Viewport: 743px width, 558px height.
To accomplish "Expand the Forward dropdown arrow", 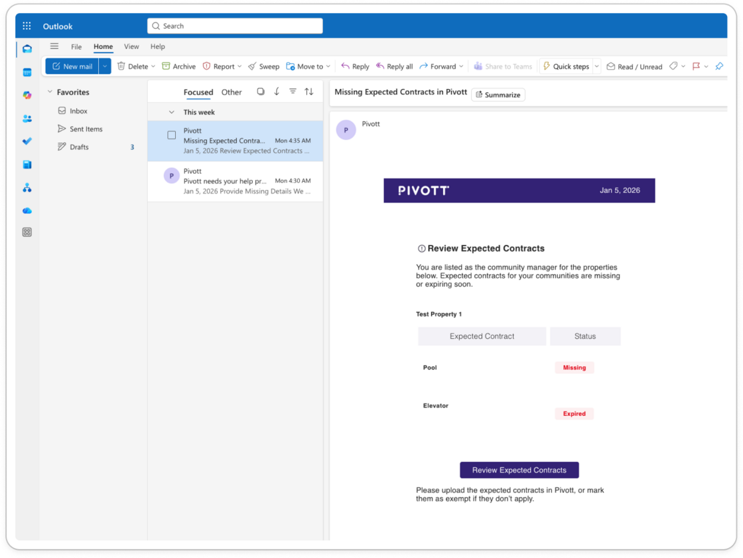I will (x=461, y=66).
